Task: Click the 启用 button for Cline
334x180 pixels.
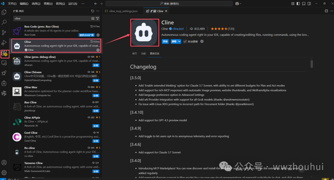Action: 166,40
